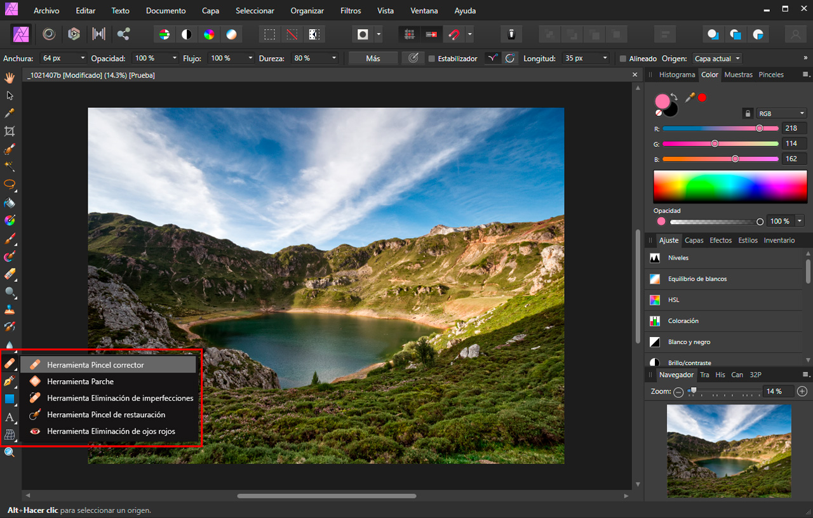This screenshot has width=813, height=518.
Task: Select the hand (View) tool
Action: point(10,77)
